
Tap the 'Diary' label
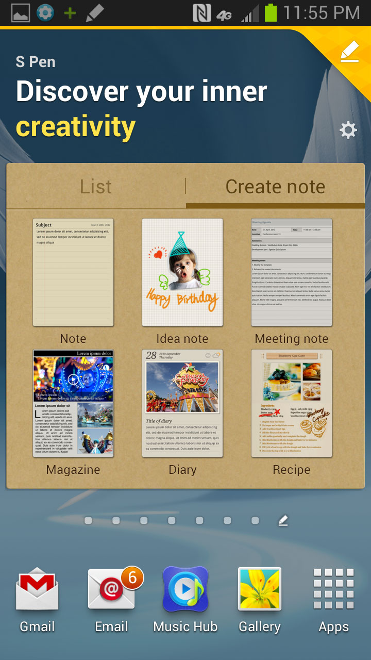182,470
